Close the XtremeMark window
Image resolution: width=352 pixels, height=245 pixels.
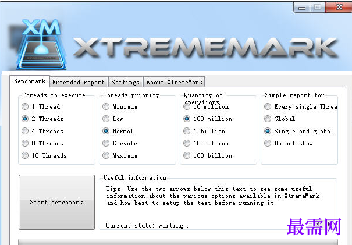(x=339, y=8)
